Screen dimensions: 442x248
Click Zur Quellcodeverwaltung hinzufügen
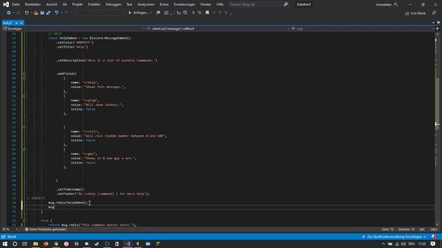click(x=394, y=237)
